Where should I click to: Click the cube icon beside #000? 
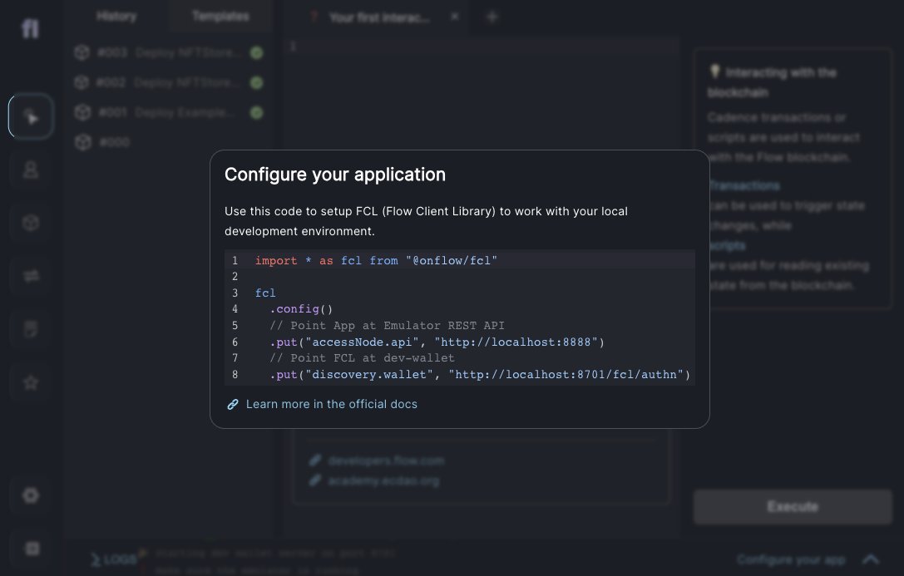point(83,141)
